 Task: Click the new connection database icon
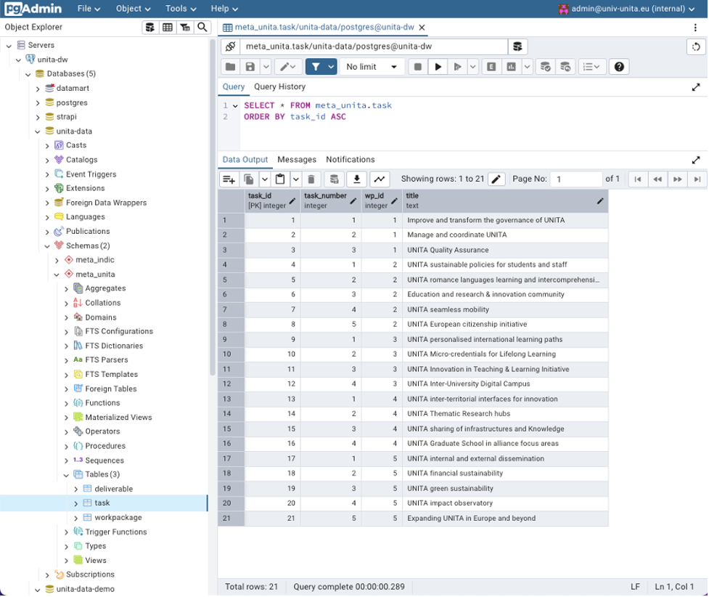point(517,46)
